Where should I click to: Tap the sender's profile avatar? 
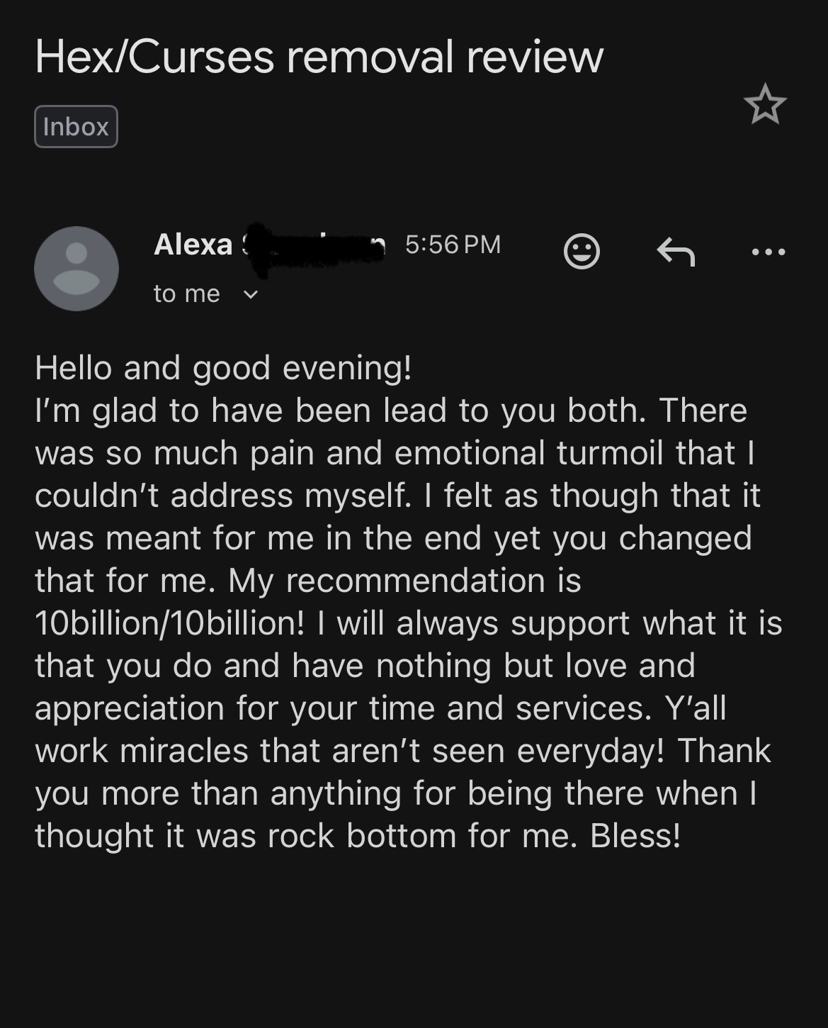[x=76, y=269]
